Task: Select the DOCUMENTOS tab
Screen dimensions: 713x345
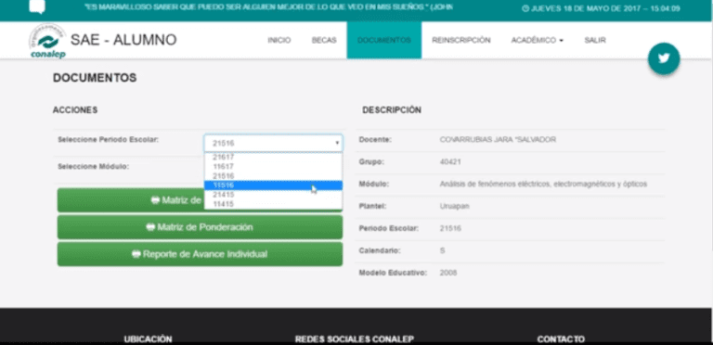Action: click(384, 41)
